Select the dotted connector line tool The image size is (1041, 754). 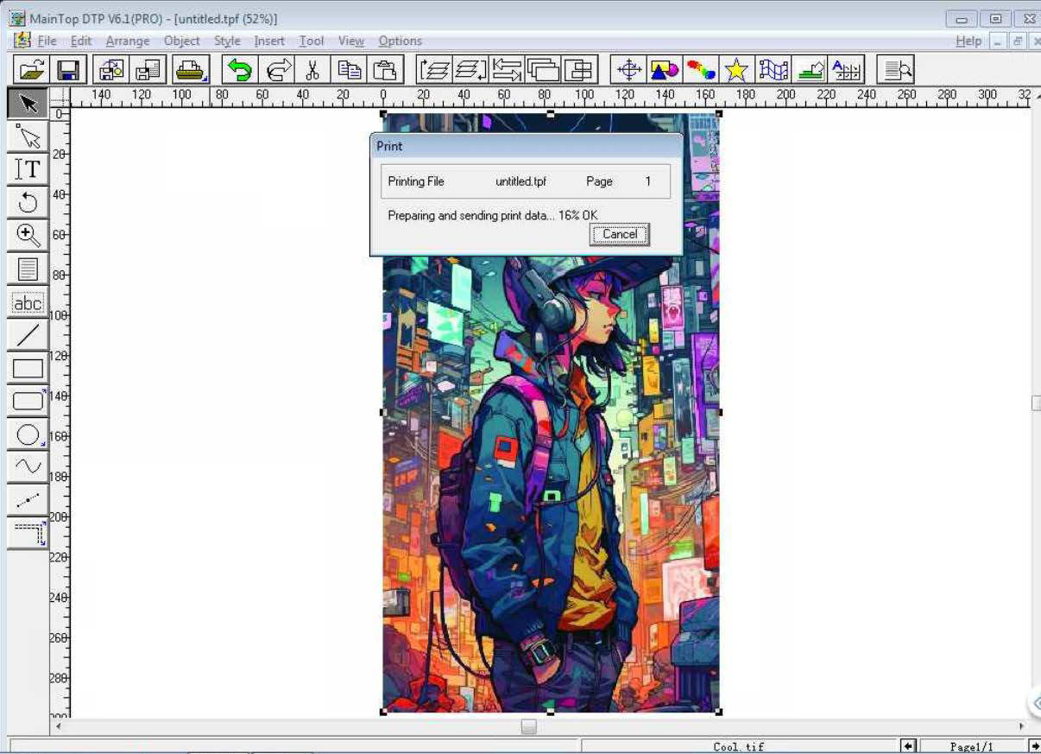[x=28, y=500]
